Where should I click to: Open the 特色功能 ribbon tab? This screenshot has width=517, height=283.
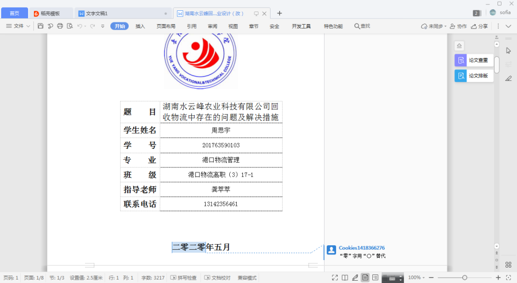(x=333, y=26)
